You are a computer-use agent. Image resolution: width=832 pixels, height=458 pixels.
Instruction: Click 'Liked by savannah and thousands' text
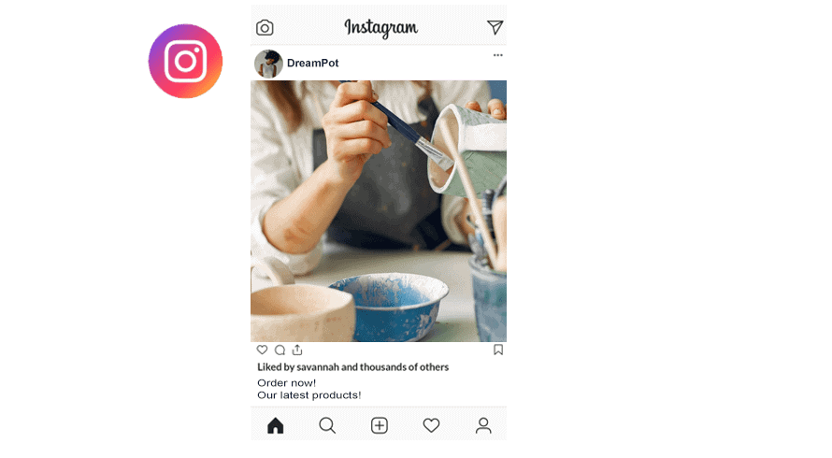[x=352, y=367]
